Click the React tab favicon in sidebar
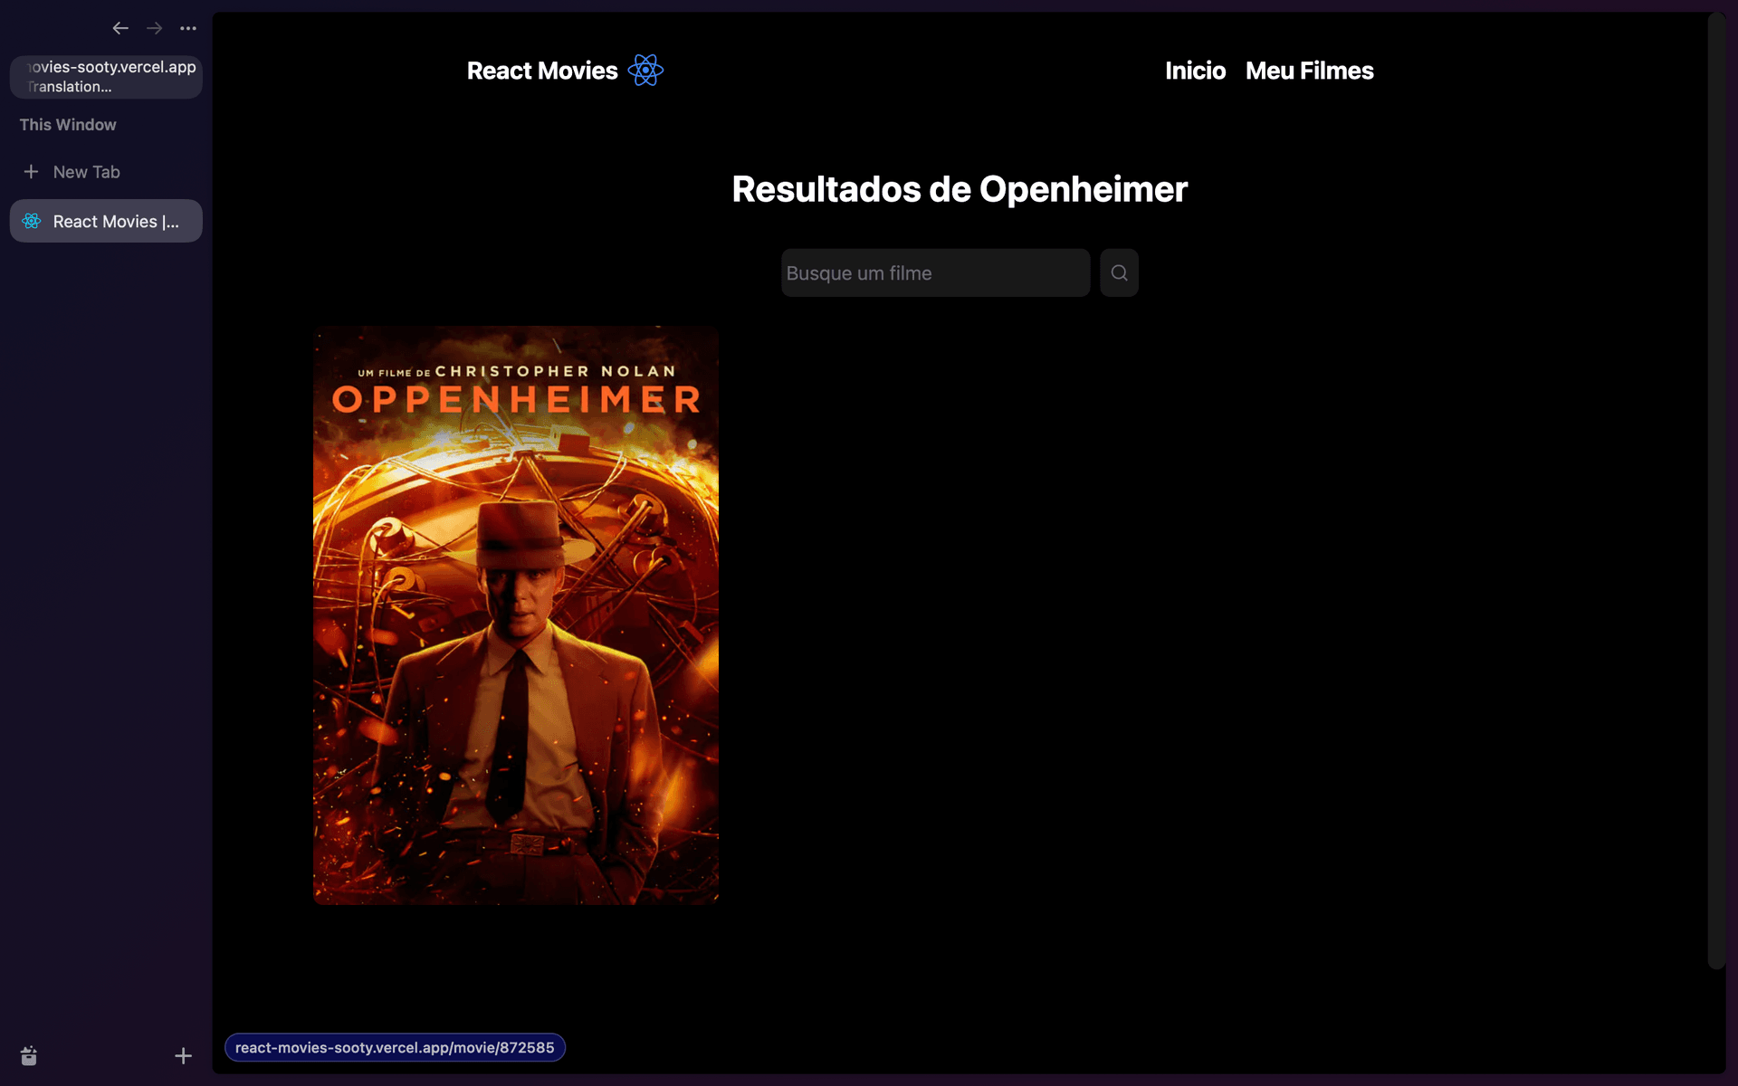1738x1086 pixels. pyautogui.click(x=32, y=221)
